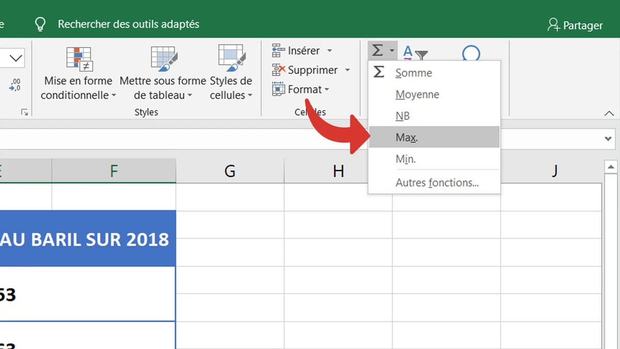Click the lightbulb search icon
620x349 pixels.
[40, 24]
